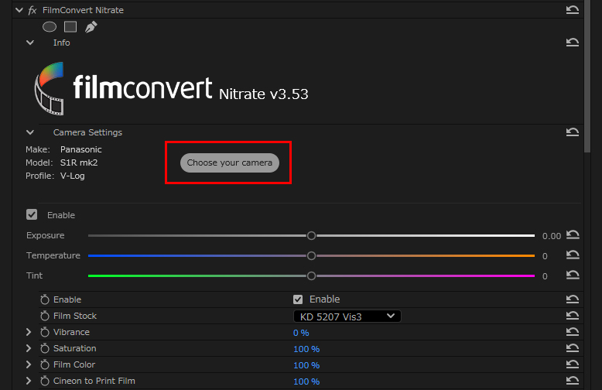Select the free draw bezier pen tool
The image size is (602, 390).
pos(91,27)
